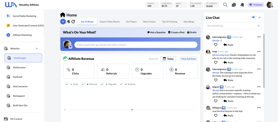
Task: Click the running figure icon beside plus
Action: (68, 22)
